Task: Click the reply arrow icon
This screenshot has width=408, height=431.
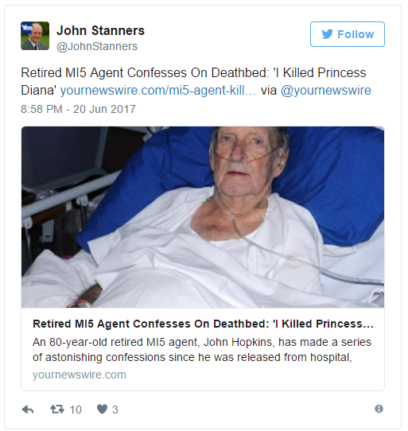Action: pos(28,410)
